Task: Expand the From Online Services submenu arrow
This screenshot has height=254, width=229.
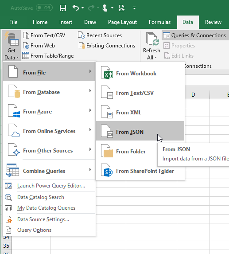Action: pos(90,129)
